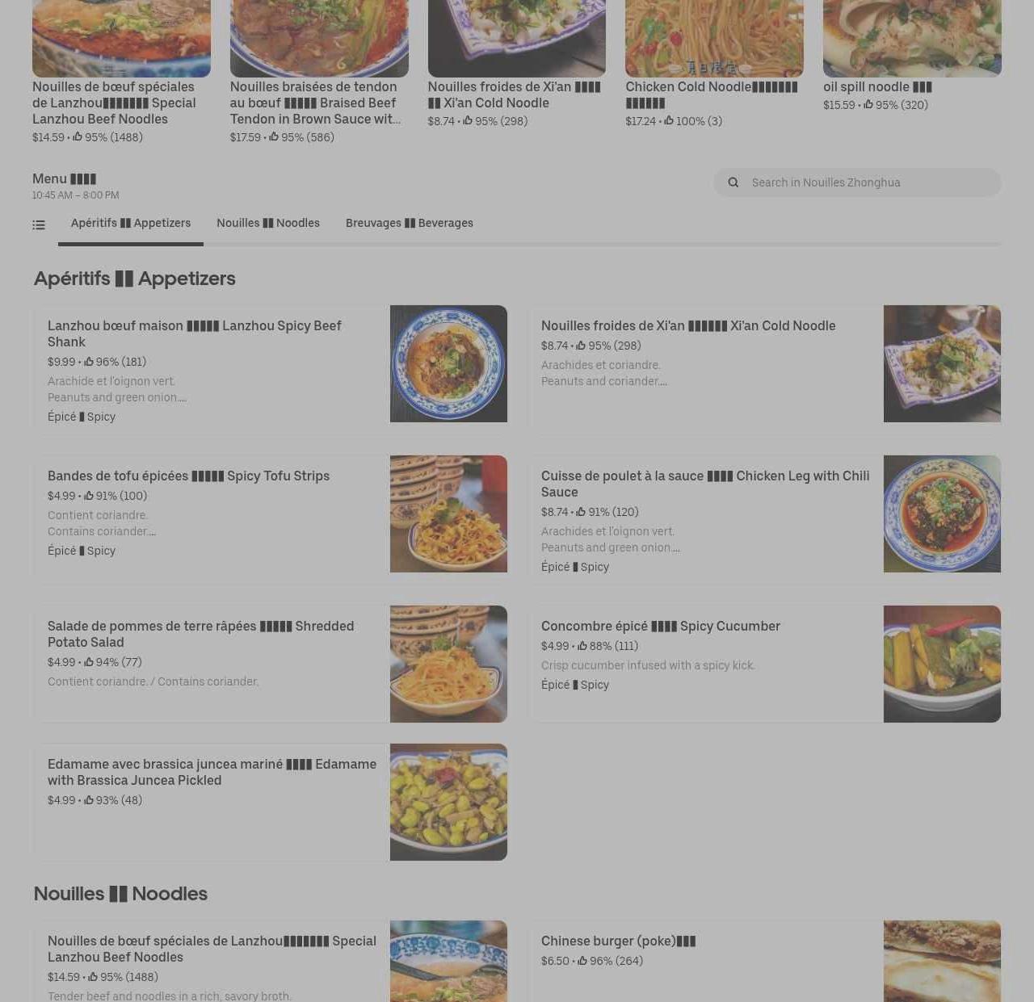Click thumbs-up icon on Lanzhou Spicy Beef Shank
Viewport: 1034px width, 1002px height.
(x=89, y=362)
